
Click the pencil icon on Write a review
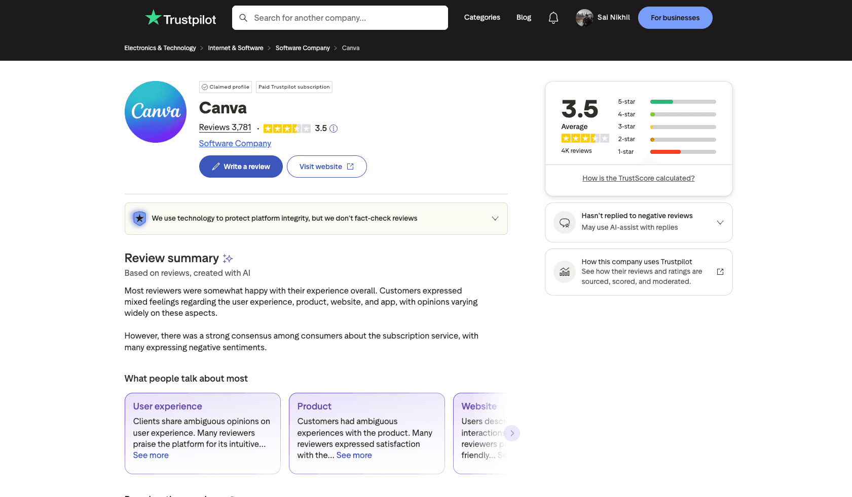click(x=215, y=166)
